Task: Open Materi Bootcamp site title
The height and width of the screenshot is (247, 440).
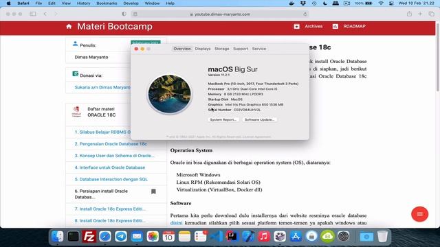Action: [115, 26]
